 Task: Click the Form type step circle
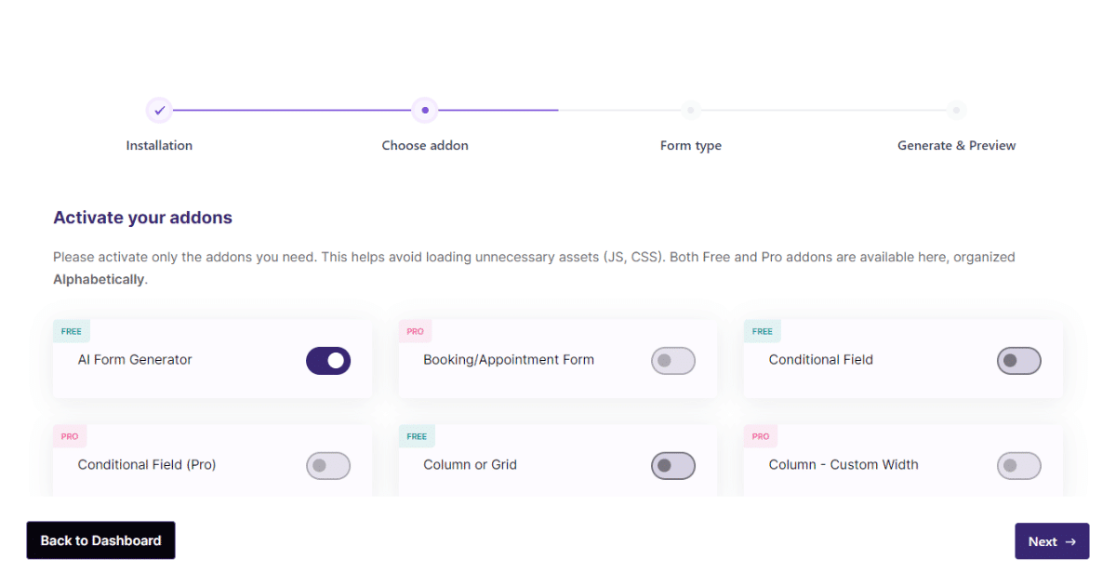[691, 110]
